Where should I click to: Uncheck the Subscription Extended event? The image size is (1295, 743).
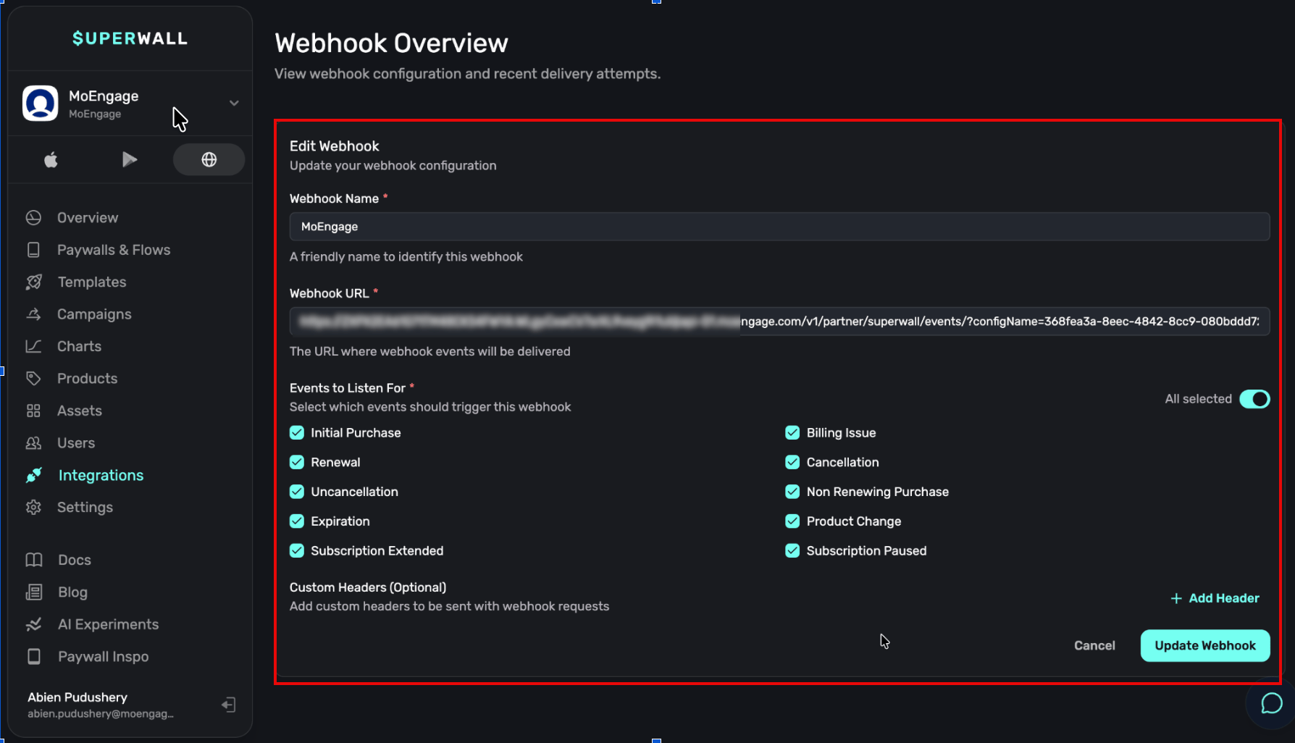click(x=297, y=550)
